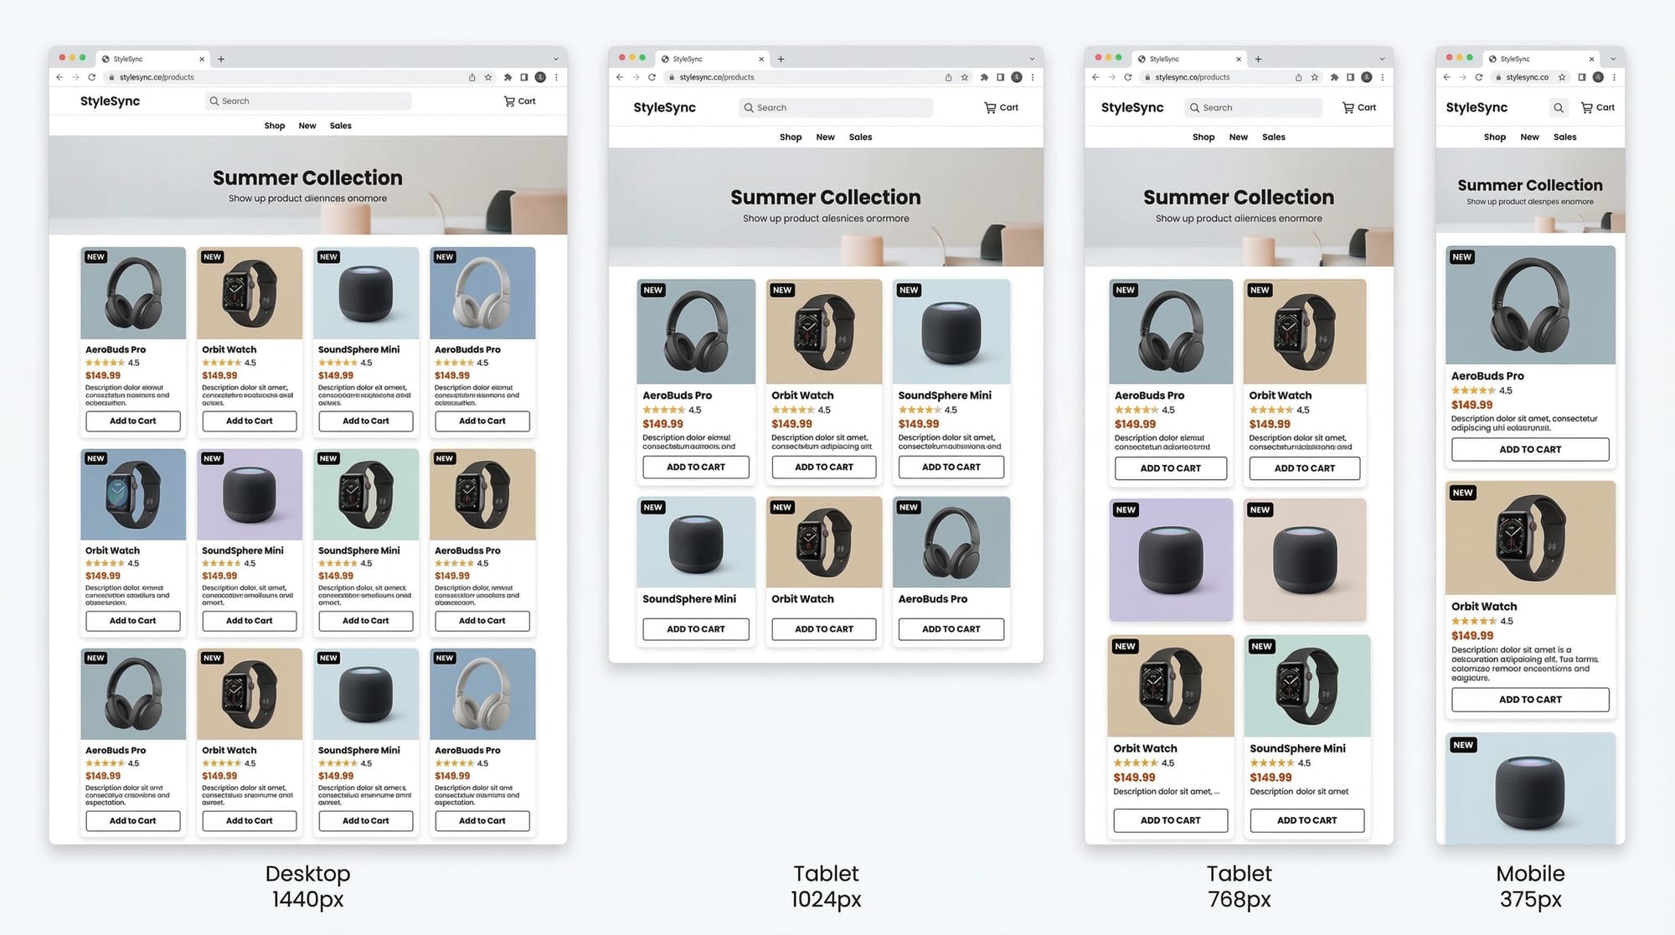Open the extensions puzzle icon in the desktop browser
The image size is (1675, 935).
pyautogui.click(x=508, y=77)
